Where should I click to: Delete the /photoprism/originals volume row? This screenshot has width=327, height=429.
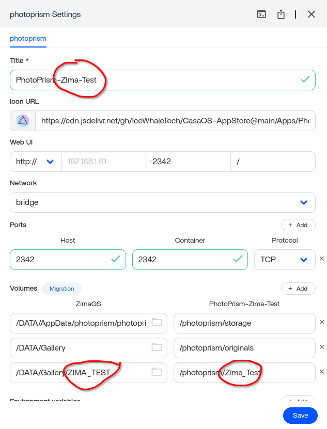(321, 347)
